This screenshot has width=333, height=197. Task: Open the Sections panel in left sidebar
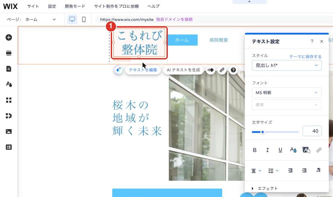click(x=9, y=53)
